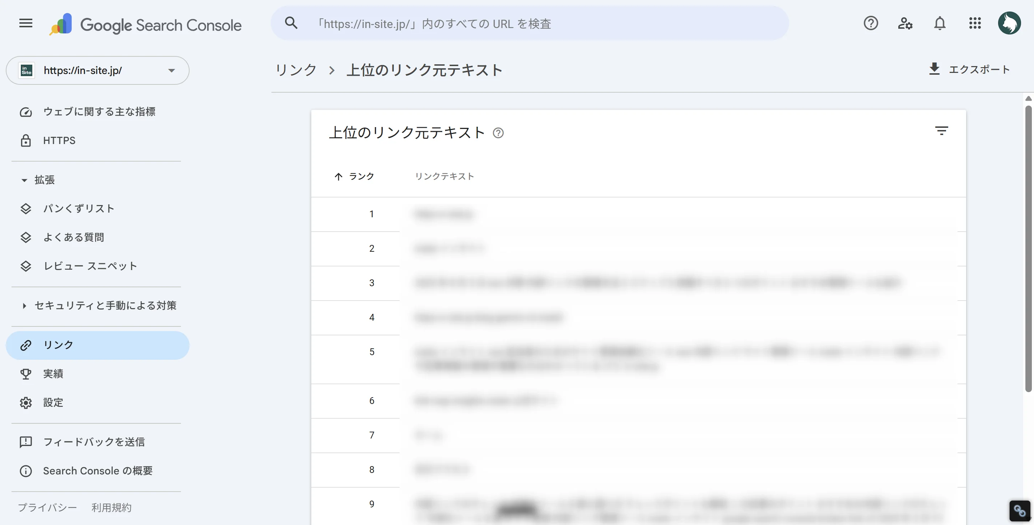Image resolution: width=1034 pixels, height=525 pixels.
Task: Go back via the リンク breadcrumb
Action: [295, 70]
